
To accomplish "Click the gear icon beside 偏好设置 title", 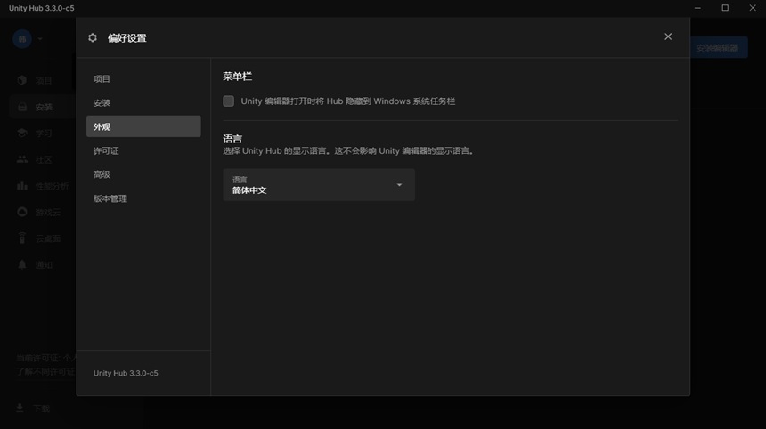I will pyautogui.click(x=93, y=37).
